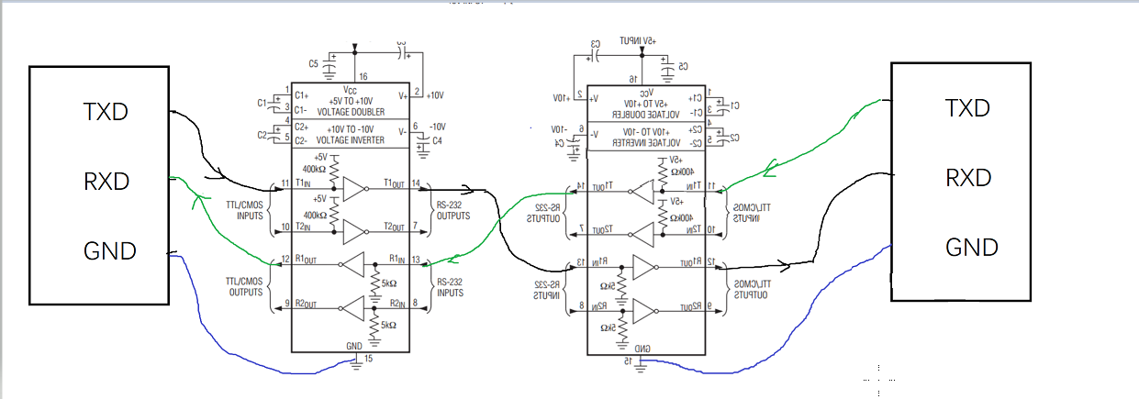The width and height of the screenshot is (1139, 399).
Task: Click the T1IN pin label on the left chip
Action: pyautogui.click(x=305, y=183)
